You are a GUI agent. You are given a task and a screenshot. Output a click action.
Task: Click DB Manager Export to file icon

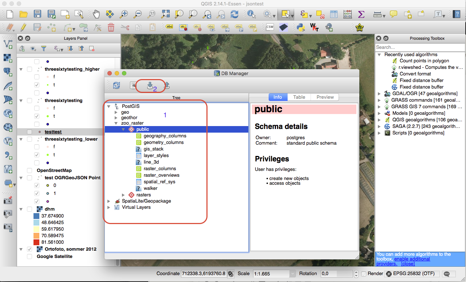pos(166,86)
